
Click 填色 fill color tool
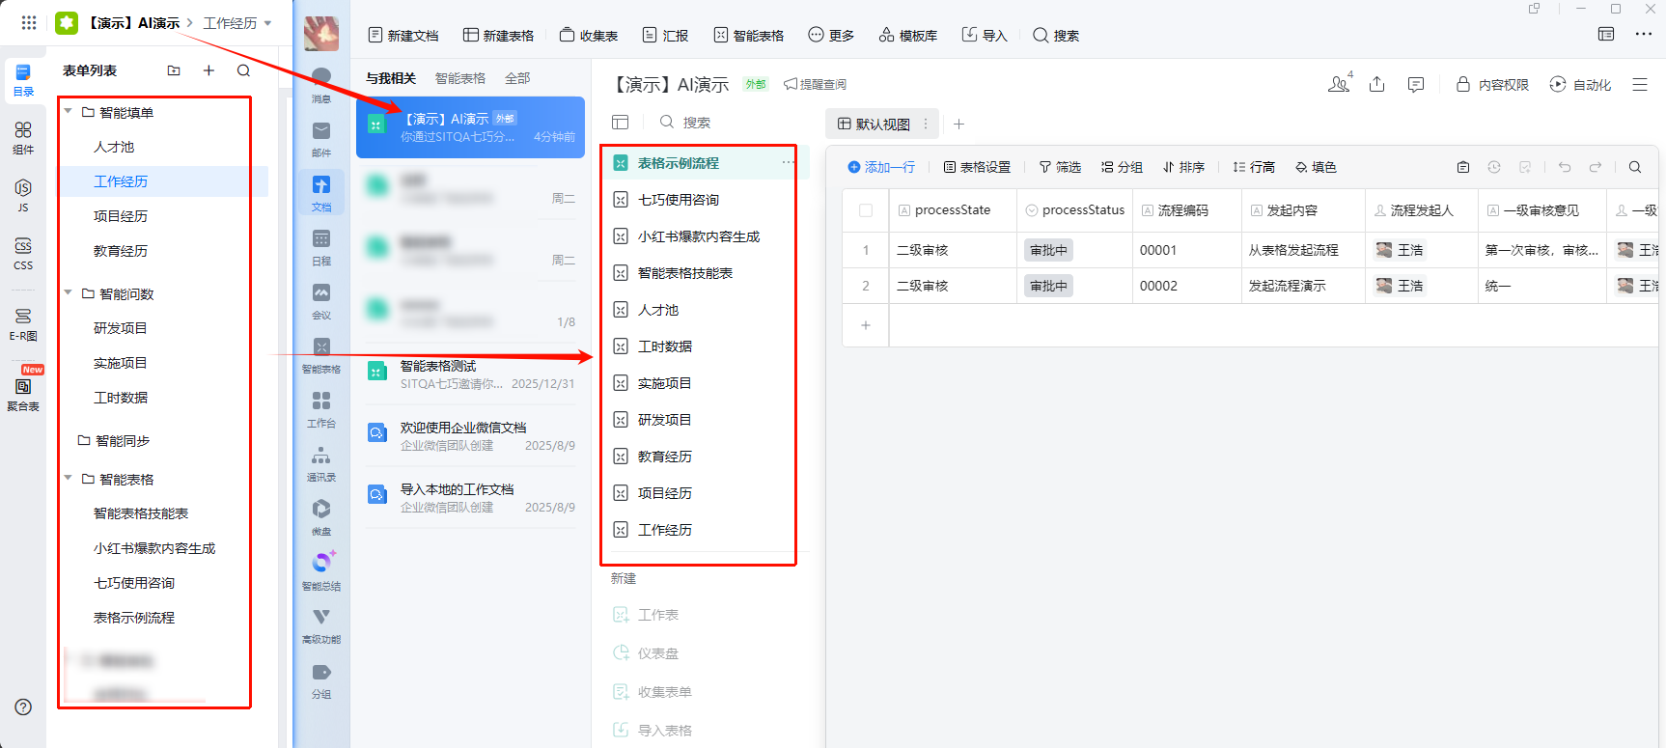point(1316,167)
